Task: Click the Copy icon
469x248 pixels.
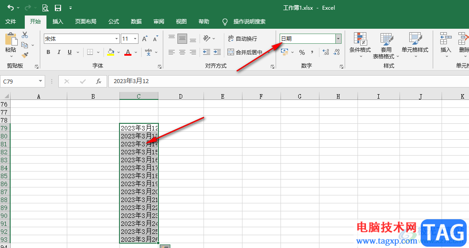Action: click(x=25, y=45)
